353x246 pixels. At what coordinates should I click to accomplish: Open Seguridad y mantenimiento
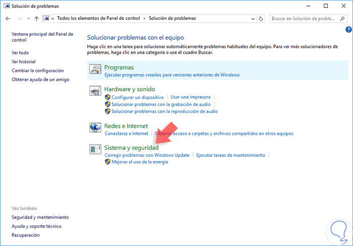coord(40,217)
